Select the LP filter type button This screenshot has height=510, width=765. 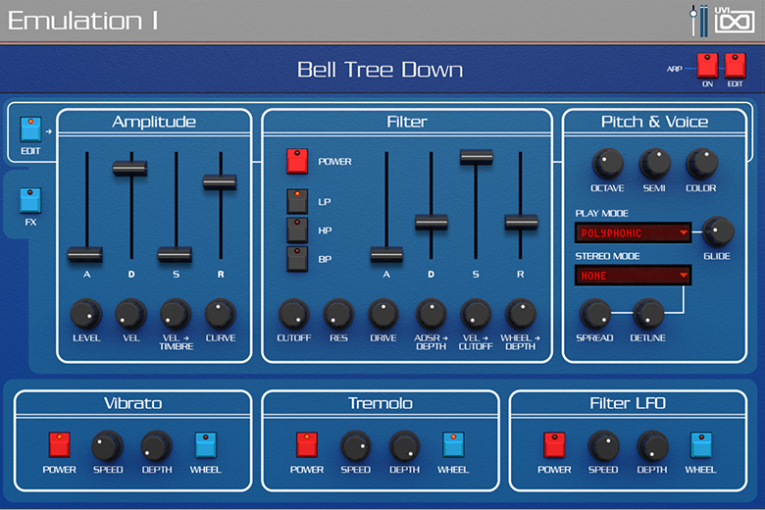pos(297,201)
